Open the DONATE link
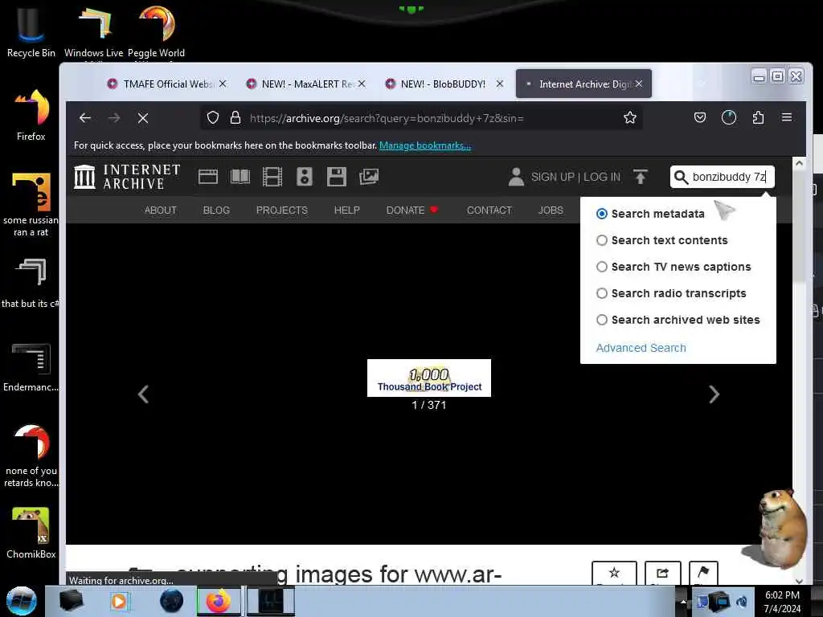The width and height of the screenshot is (823, 617). [x=412, y=210]
